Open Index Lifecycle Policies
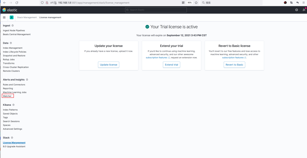Screen dimensions: 307x158 coord(14,52)
